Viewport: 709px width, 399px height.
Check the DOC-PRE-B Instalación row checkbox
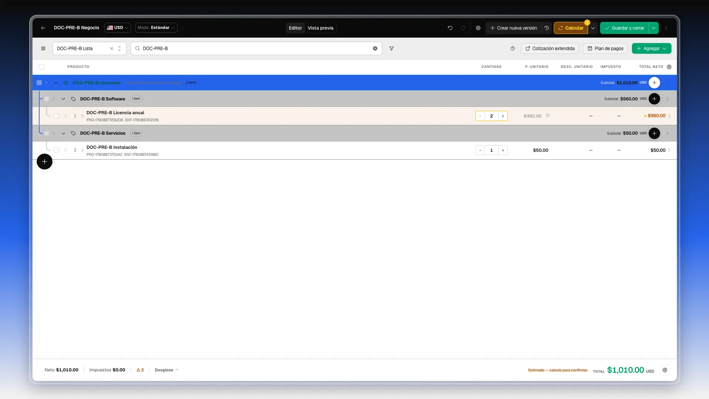56,150
